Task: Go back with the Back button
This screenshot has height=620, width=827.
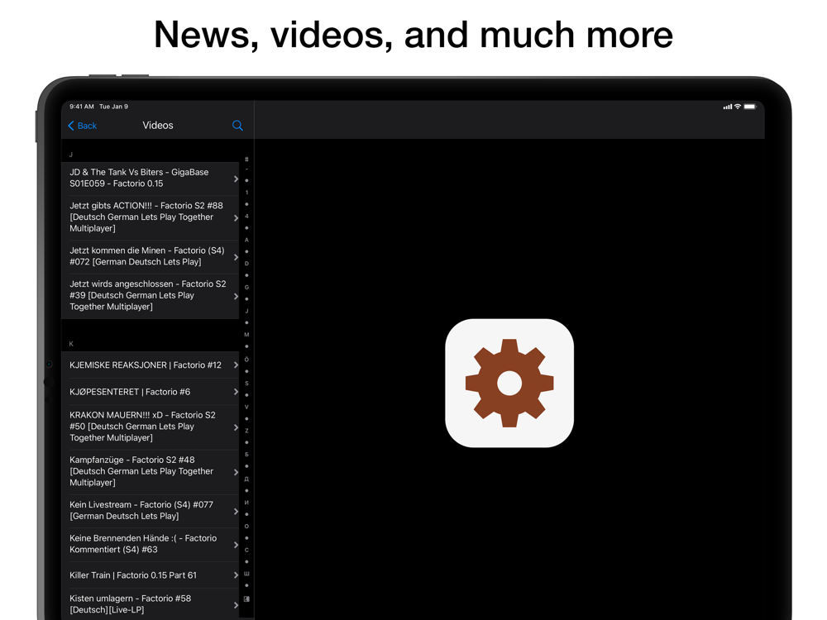Action: click(x=82, y=126)
